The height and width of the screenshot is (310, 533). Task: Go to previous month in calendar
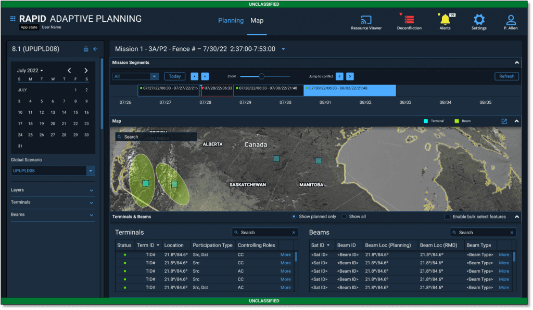(x=69, y=71)
